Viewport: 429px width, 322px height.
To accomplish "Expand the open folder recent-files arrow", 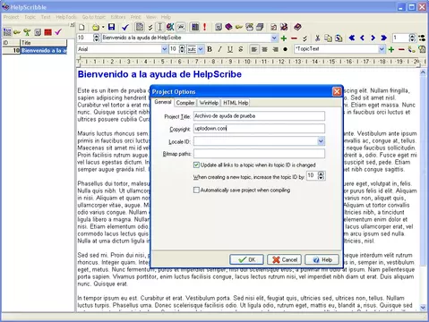I will pyautogui.click(x=103, y=28).
